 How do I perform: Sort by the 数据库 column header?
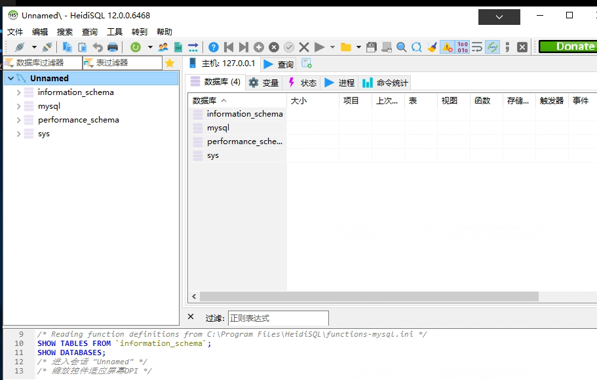tap(237, 101)
